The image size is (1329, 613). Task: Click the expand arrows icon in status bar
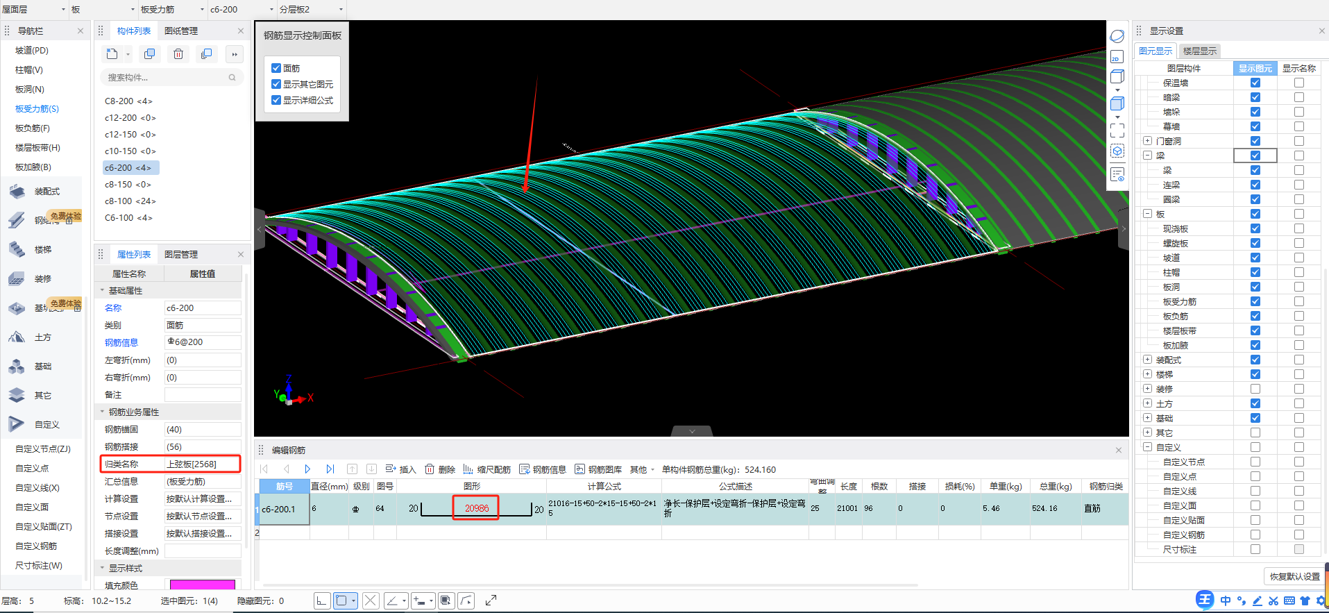[491, 601]
